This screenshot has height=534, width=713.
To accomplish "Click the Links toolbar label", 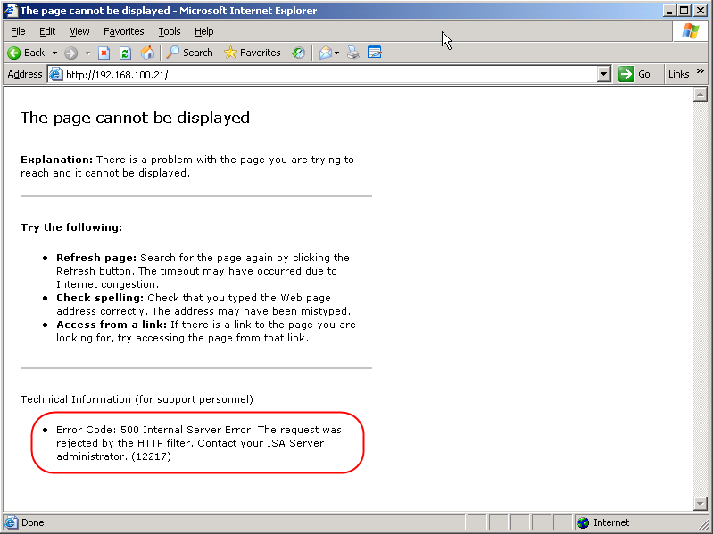I will [x=678, y=74].
